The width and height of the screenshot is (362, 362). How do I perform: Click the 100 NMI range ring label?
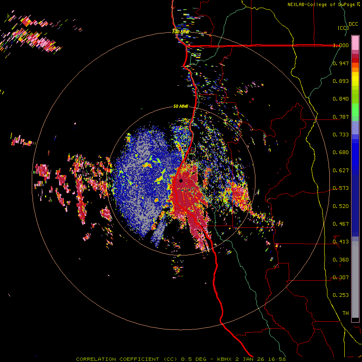[181, 32]
